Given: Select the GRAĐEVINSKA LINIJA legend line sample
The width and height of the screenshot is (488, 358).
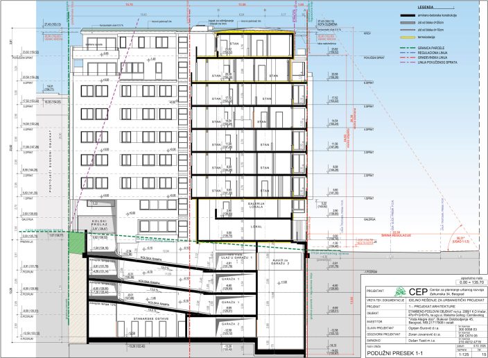Looking at the screenshot, I should click(x=409, y=57).
